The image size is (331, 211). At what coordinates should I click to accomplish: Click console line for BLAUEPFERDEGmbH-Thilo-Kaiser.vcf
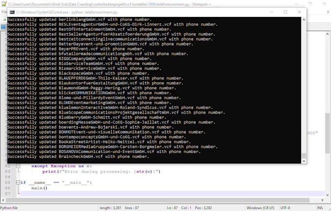[95, 78]
